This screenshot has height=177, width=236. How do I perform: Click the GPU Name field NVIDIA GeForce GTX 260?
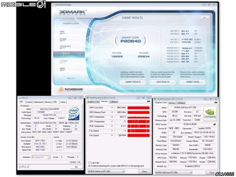[185, 107]
